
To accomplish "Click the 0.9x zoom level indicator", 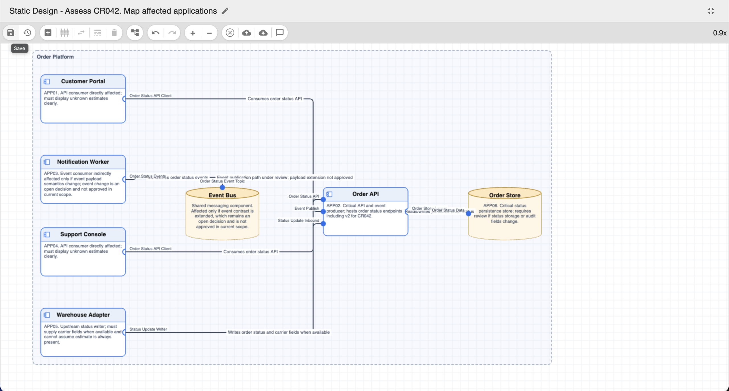I will [720, 33].
